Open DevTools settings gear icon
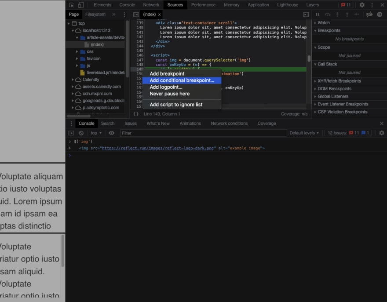 [362, 5]
